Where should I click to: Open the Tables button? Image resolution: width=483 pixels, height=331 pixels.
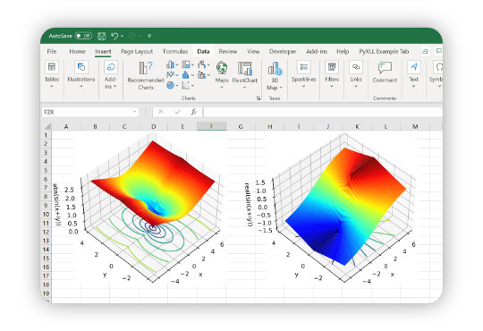coord(52,75)
